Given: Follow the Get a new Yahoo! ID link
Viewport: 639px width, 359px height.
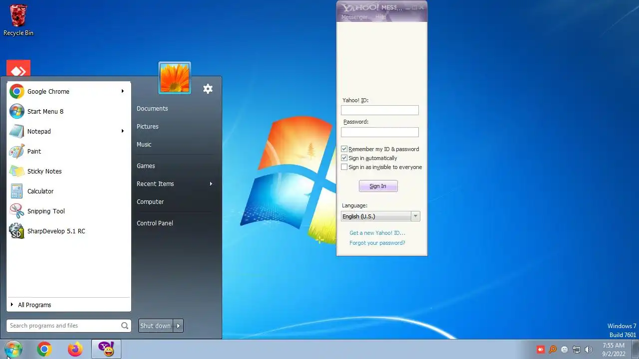Looking at the screenshot, I should pos(377,233).
